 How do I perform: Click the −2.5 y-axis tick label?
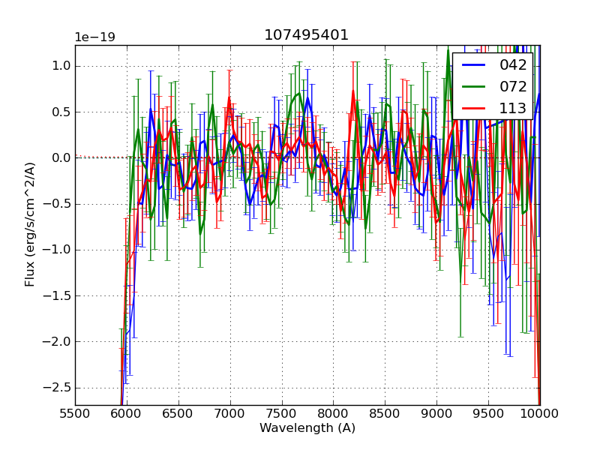coord(57,388)
